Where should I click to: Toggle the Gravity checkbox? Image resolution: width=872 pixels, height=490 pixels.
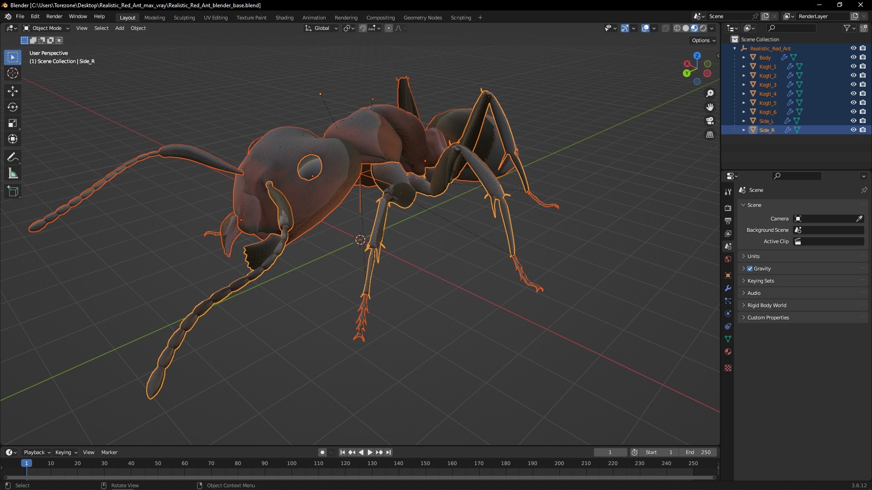tap(750, 269)
